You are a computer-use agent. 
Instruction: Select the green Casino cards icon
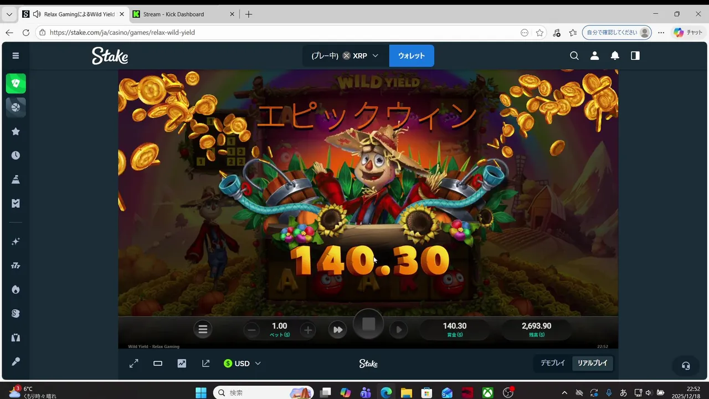[16, 84]
